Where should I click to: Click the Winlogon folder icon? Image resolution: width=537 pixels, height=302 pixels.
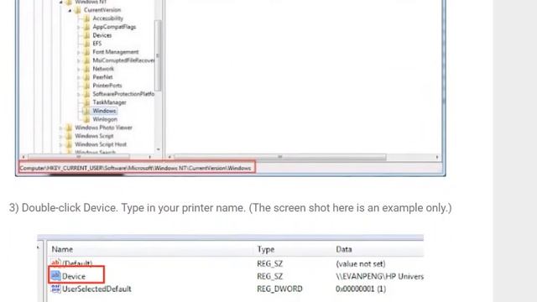pyautogui.click(x=86, y=119)
